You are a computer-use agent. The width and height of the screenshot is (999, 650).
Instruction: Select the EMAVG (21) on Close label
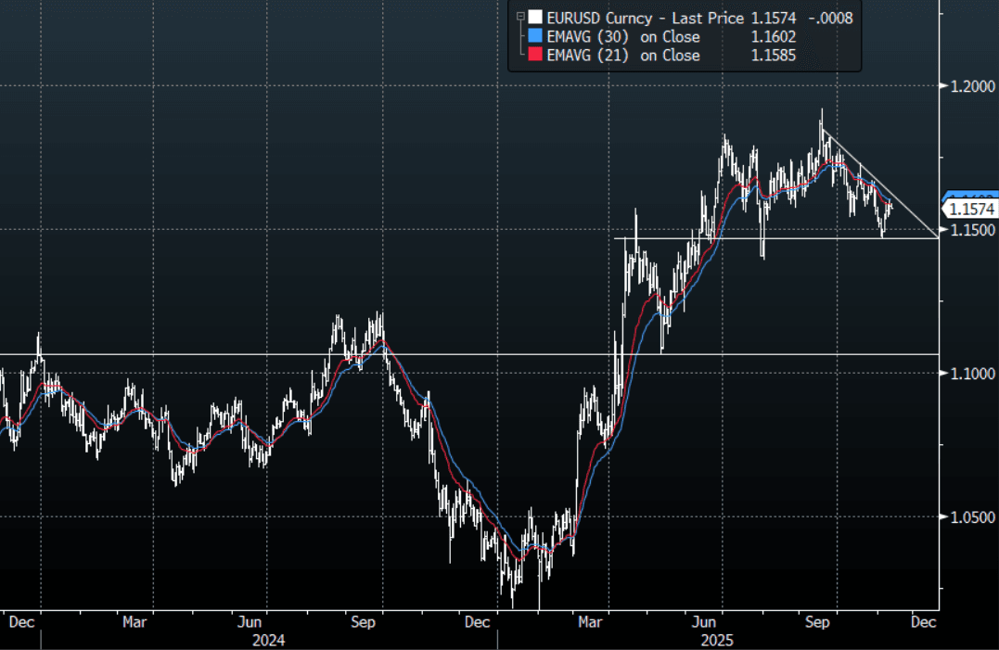click(x=623, y=56)
